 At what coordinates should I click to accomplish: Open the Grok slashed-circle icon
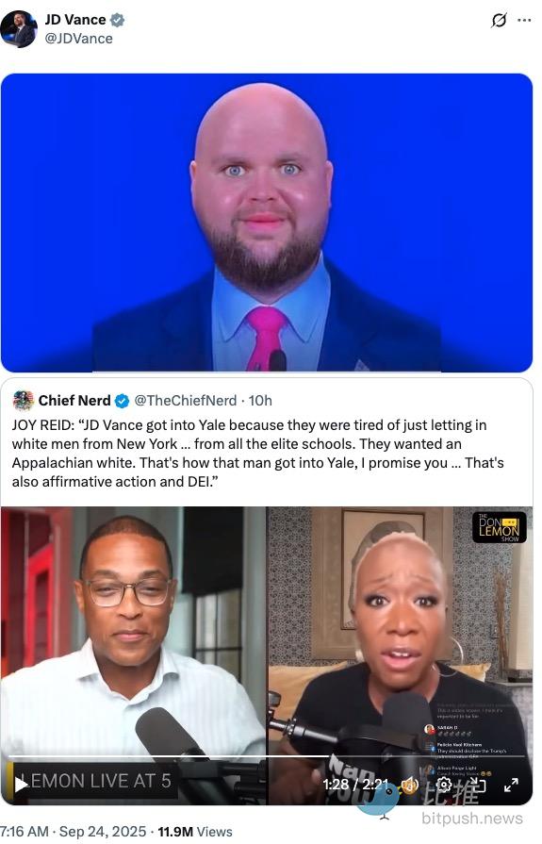coord(499,21)
